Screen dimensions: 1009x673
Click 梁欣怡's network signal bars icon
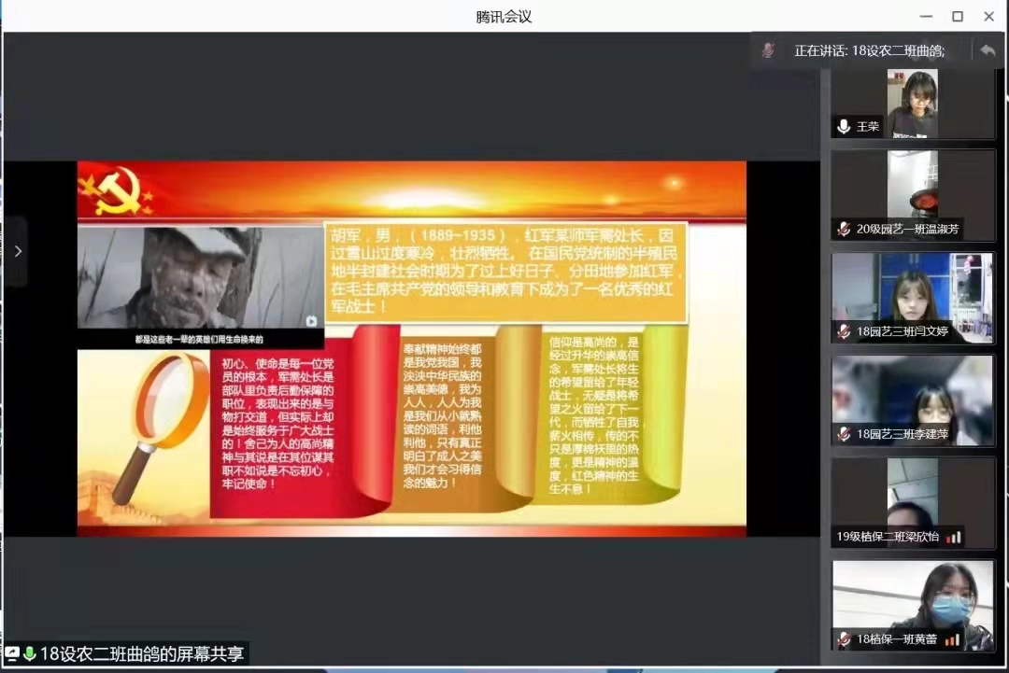pyautogui.click(x=953, y=537)
